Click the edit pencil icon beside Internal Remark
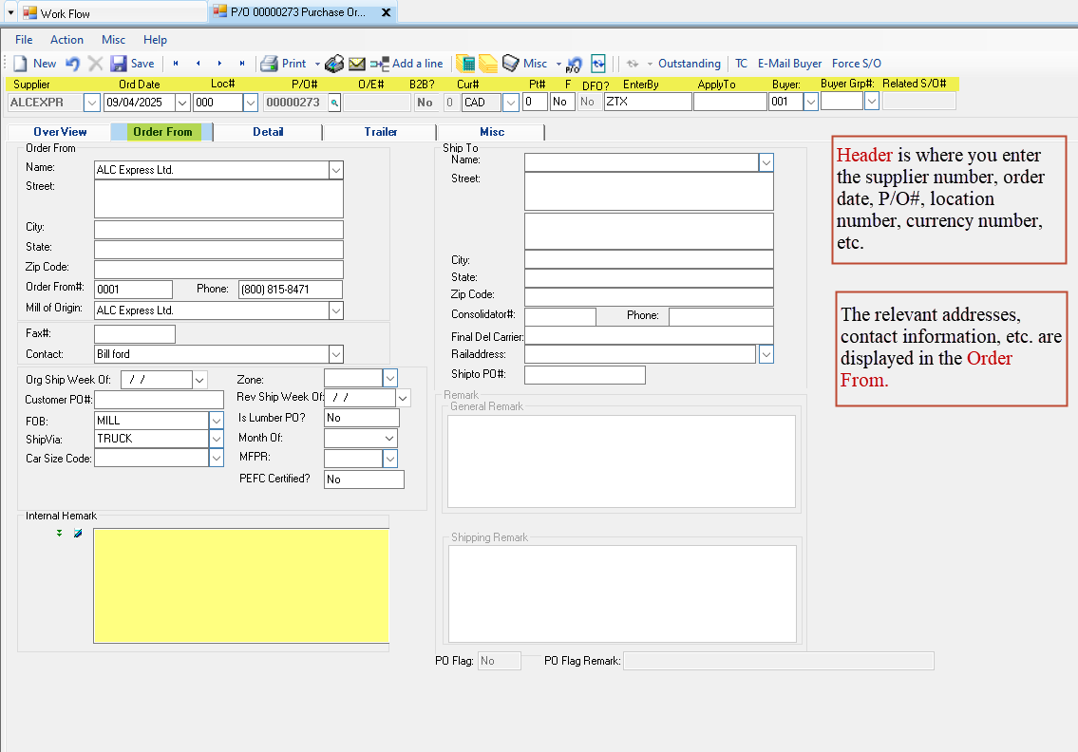This screenshot has width=1078, height=752. (x=77, y=533)
